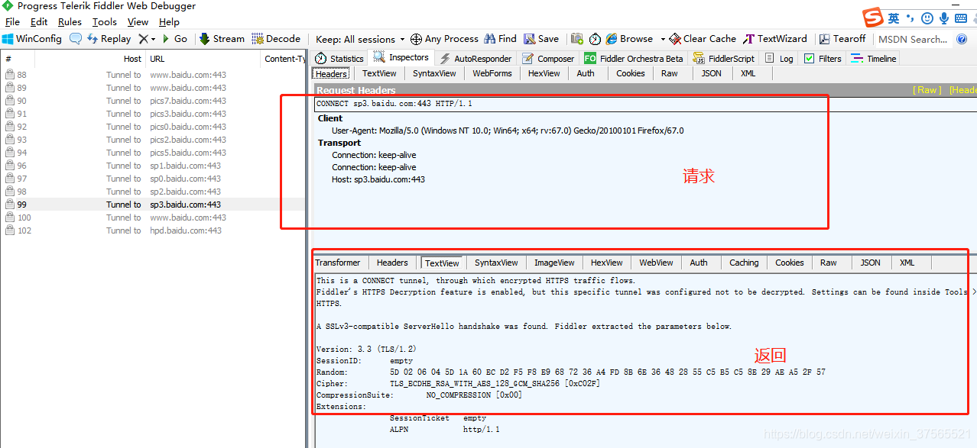Select response JSON tab
Viewport: 977px width, 448px height.
(871, 263)
